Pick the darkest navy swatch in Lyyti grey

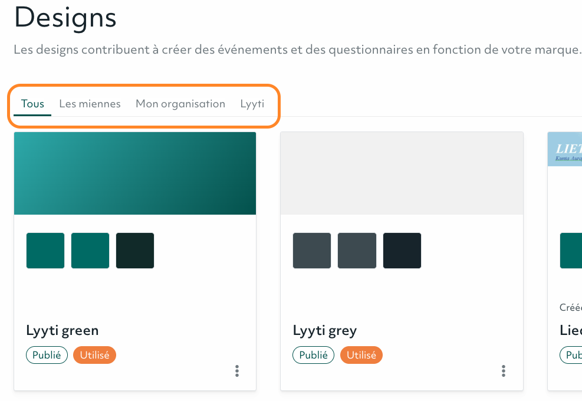click(402, 251)
